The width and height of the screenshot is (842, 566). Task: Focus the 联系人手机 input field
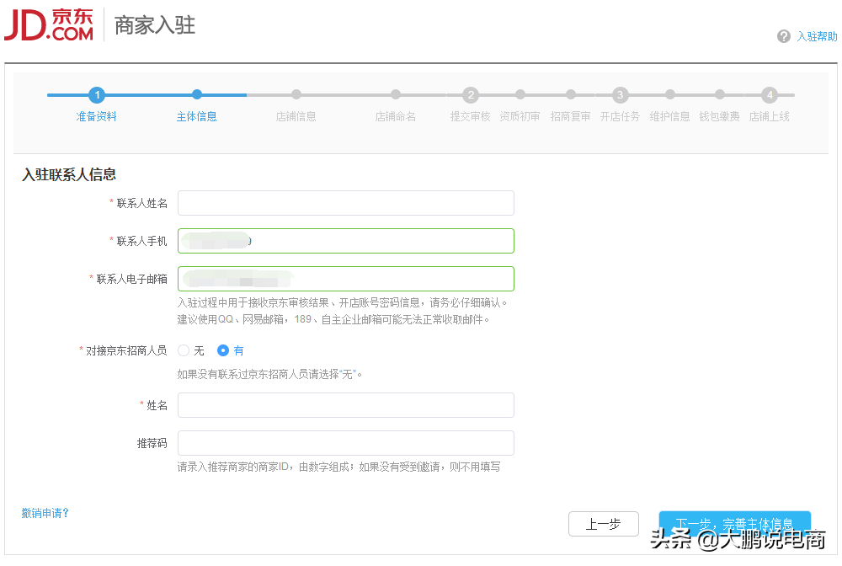pyautogui.click(x=346, y=241)
